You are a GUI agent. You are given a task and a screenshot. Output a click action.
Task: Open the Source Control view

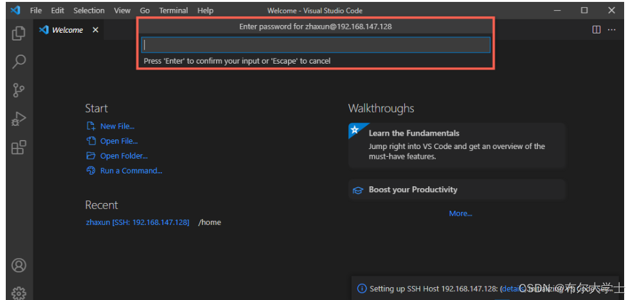tap(19, 90)
